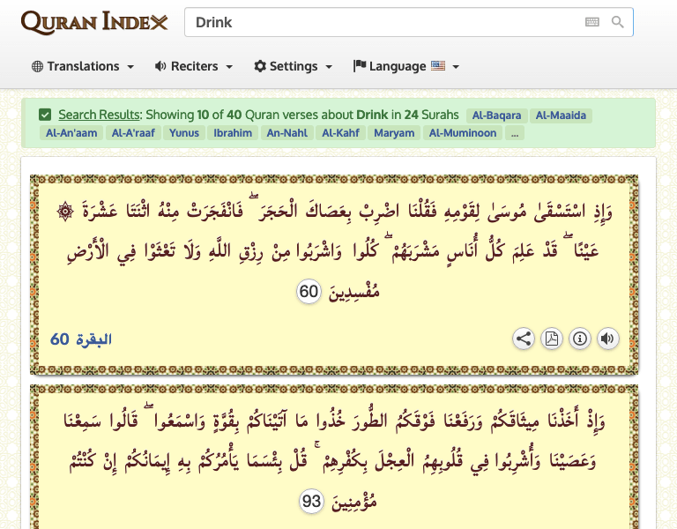This screenshot has height=529, width=677.
Task: Click the globe icon beside Translations
Action: tap(38, 66)
